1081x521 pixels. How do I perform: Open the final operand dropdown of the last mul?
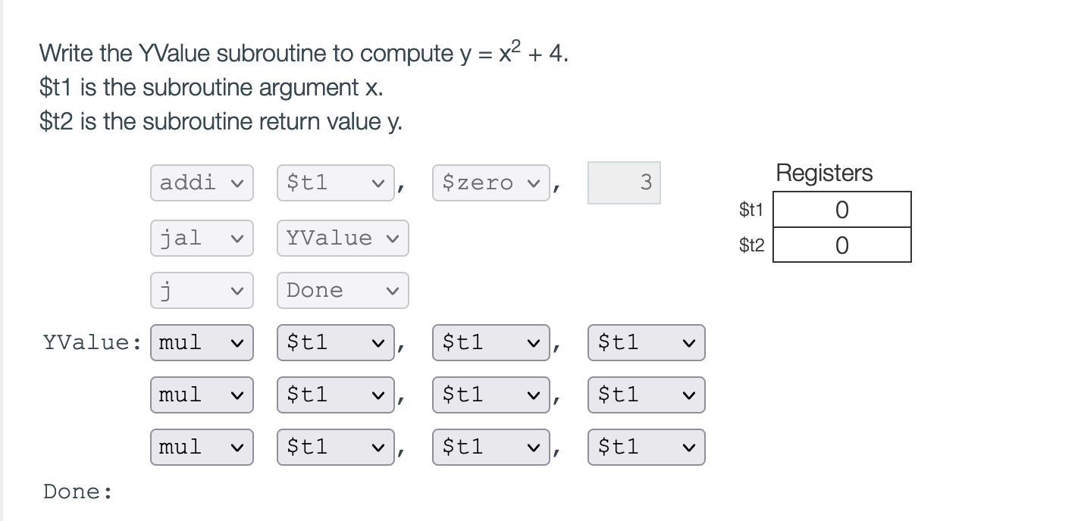[646, 447]
